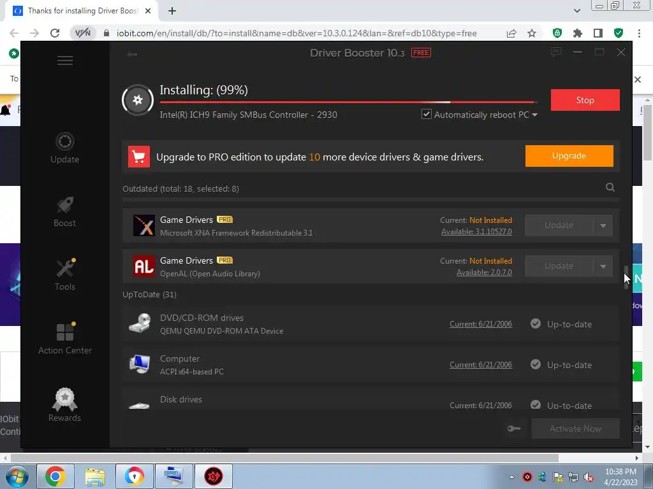Click the browser horizontal scrollbar
This screenshot has width=653, height=489.
pos(284,458)
